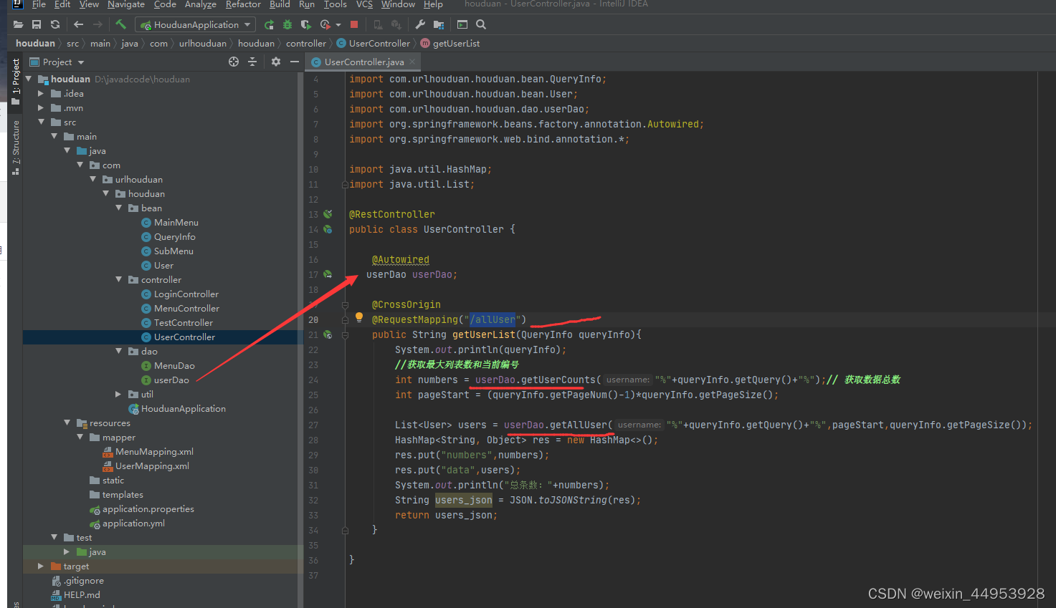Click the getUserList breadcrumb

pyautogui.click(x=450, y=44)
